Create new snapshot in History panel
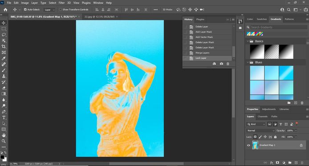 pos(221,64)
